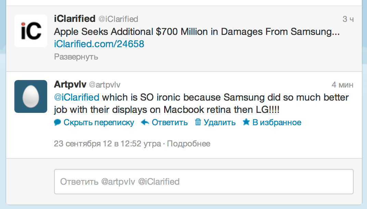Screen dimensions: 367x209
Task: Open the iClarified profile name
Action: [x=75, y=19]
